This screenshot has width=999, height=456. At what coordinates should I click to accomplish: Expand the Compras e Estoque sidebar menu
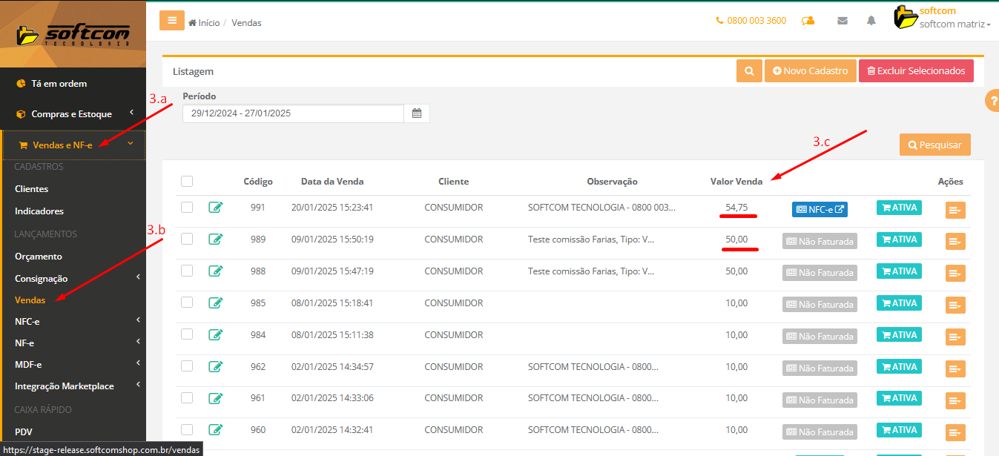point(73,114)
